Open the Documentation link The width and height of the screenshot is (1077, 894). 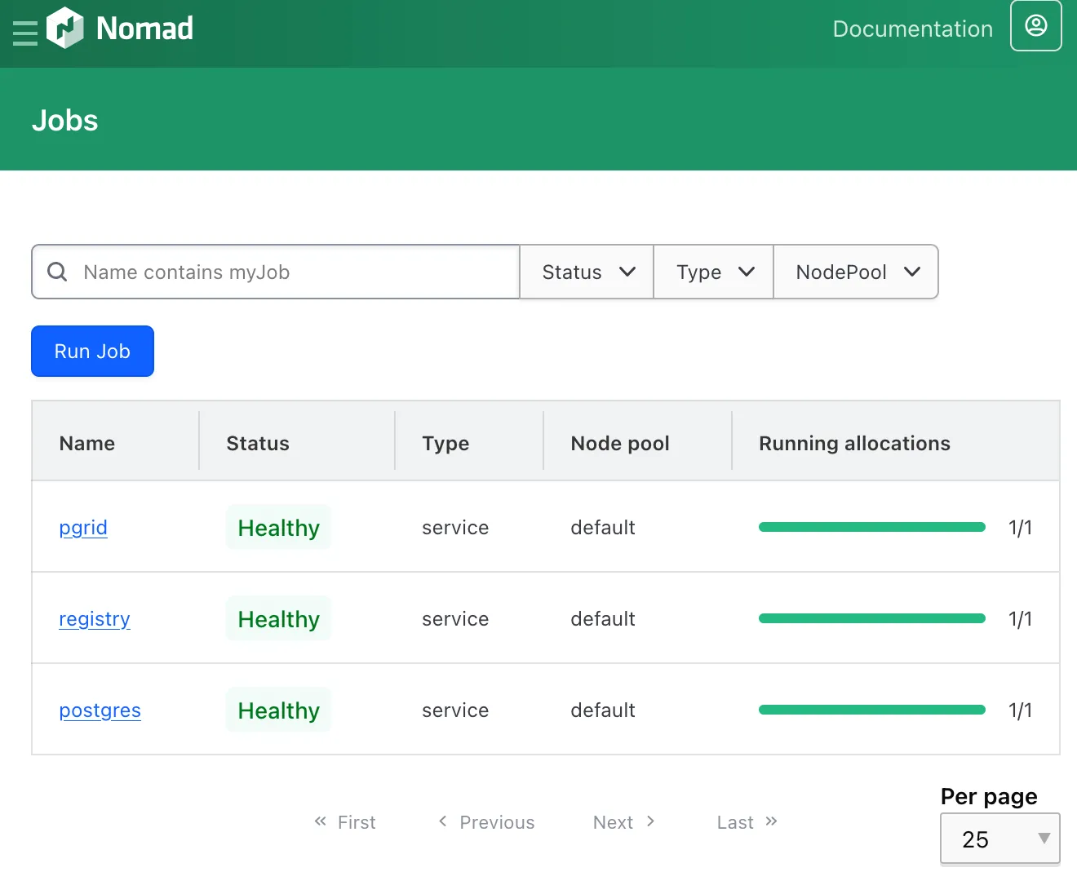click(912, 29)
